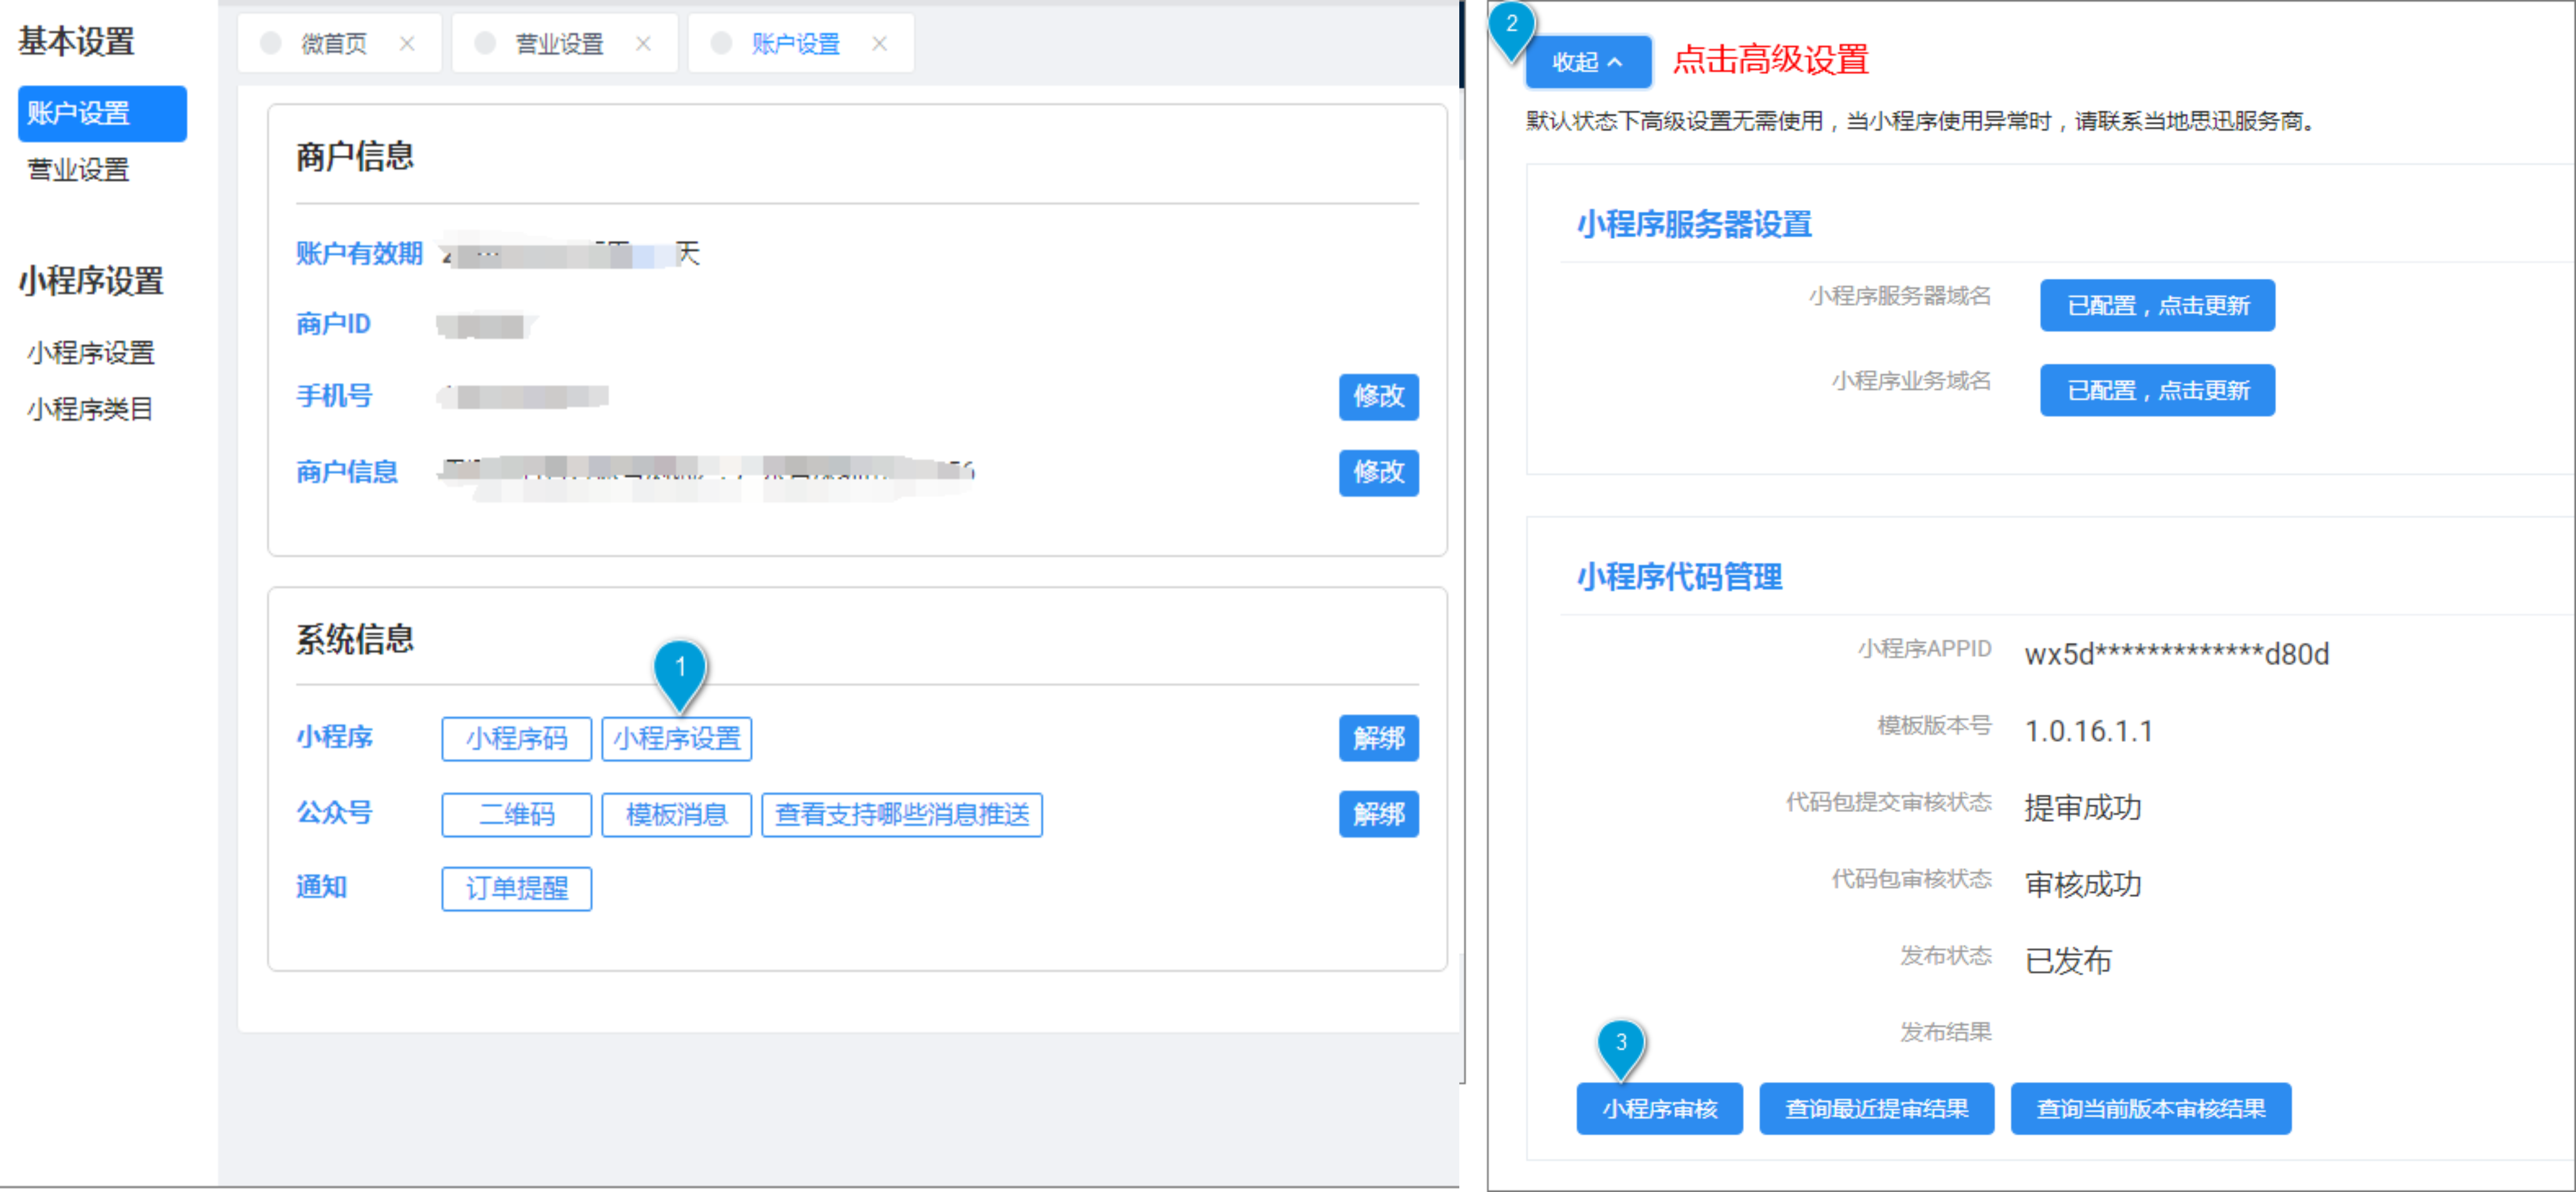Close the 账户设置 tab

pyautogui.click(x=879, y=44)
